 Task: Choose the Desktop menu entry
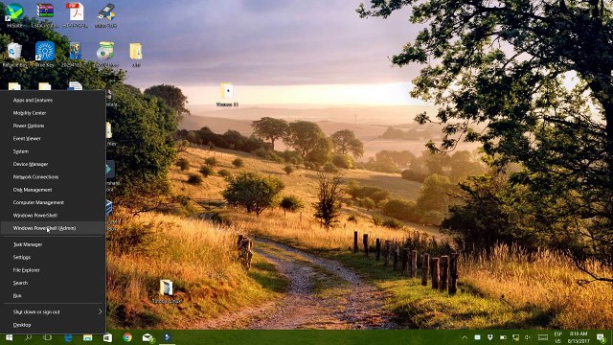pos(53,325)
